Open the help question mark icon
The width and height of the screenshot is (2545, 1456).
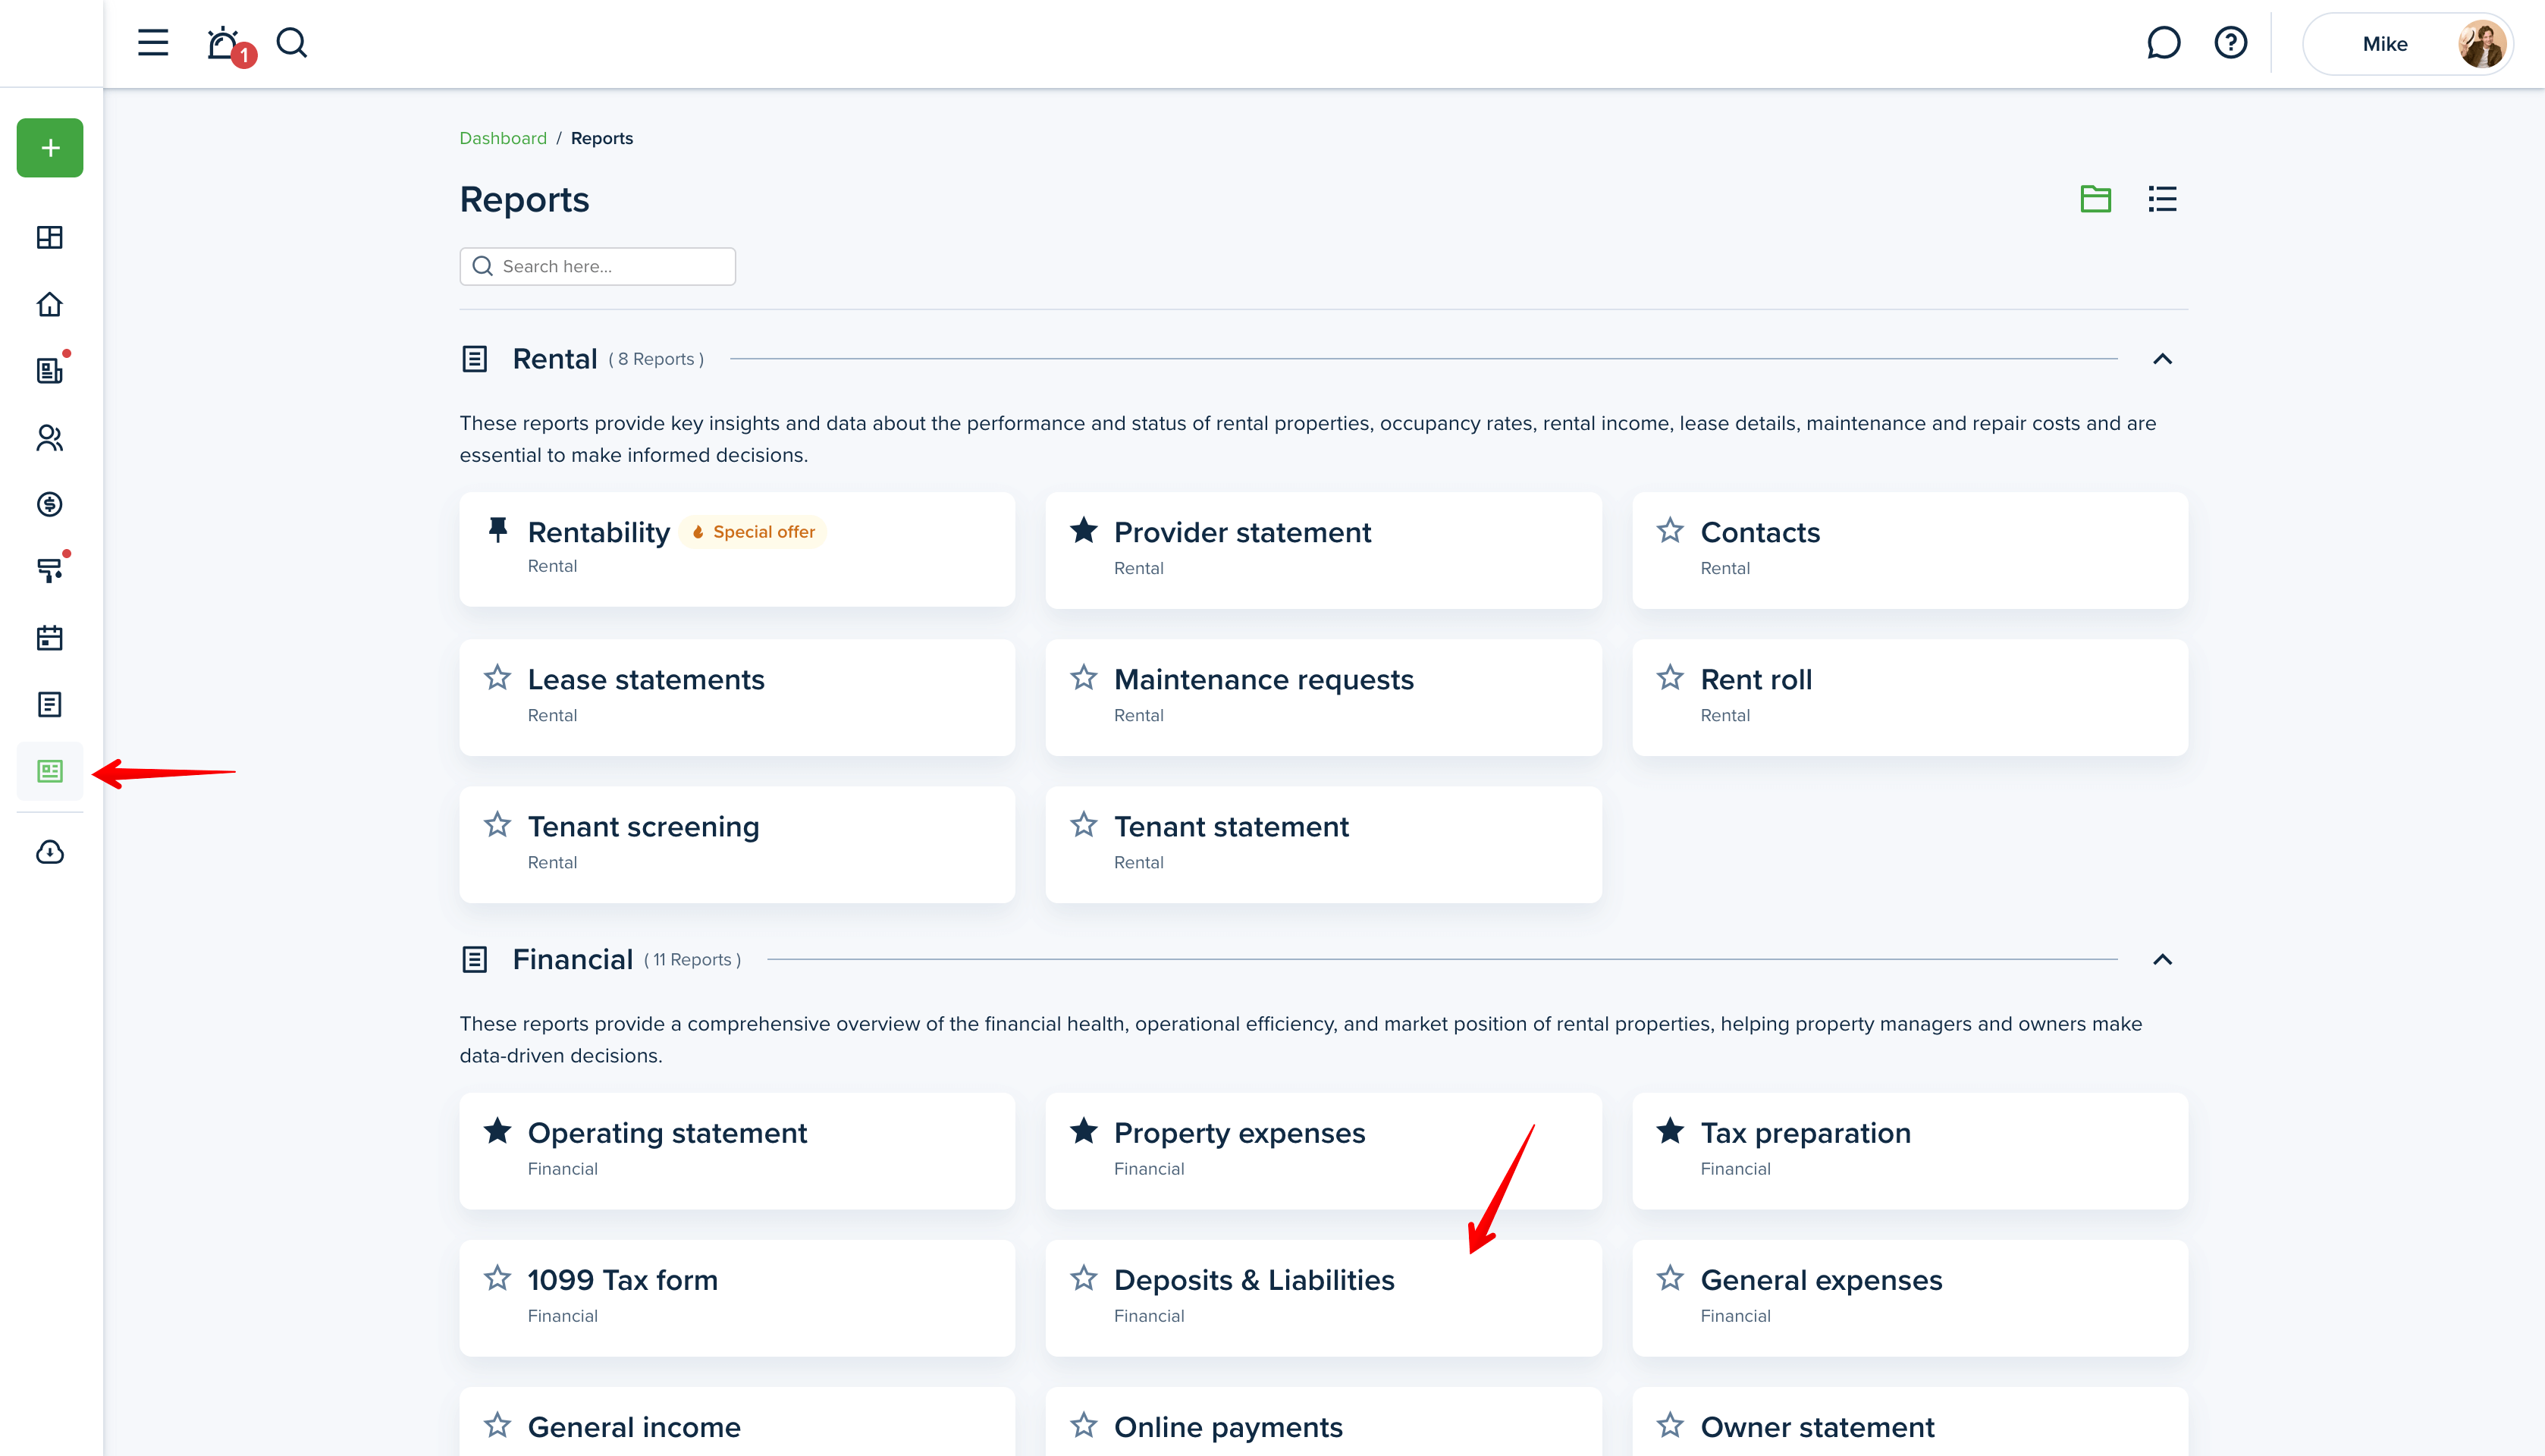point(2230,43)
